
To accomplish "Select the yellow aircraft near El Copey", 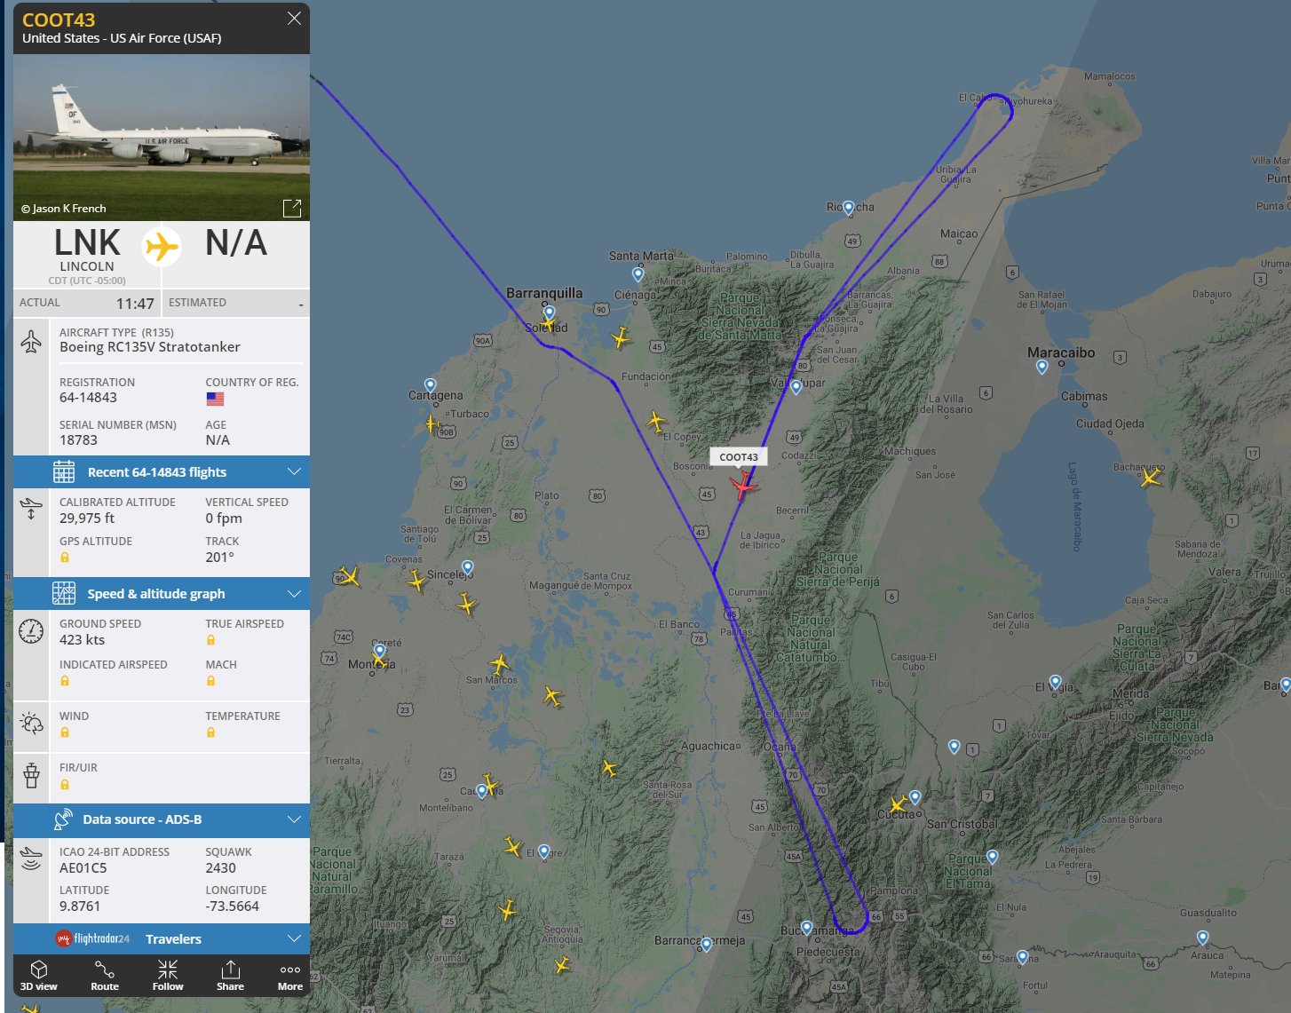I will [x=656, y=421].
